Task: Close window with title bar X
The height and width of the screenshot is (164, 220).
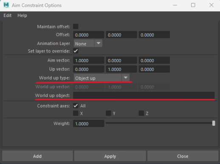Action: (212, 5)
